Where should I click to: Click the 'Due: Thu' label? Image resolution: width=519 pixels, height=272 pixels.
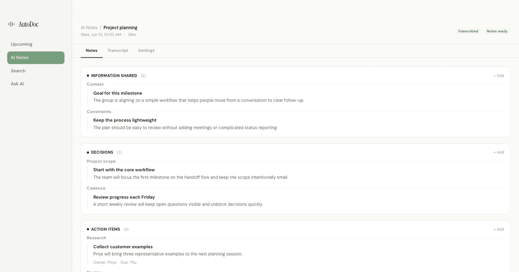pos(128,263)
